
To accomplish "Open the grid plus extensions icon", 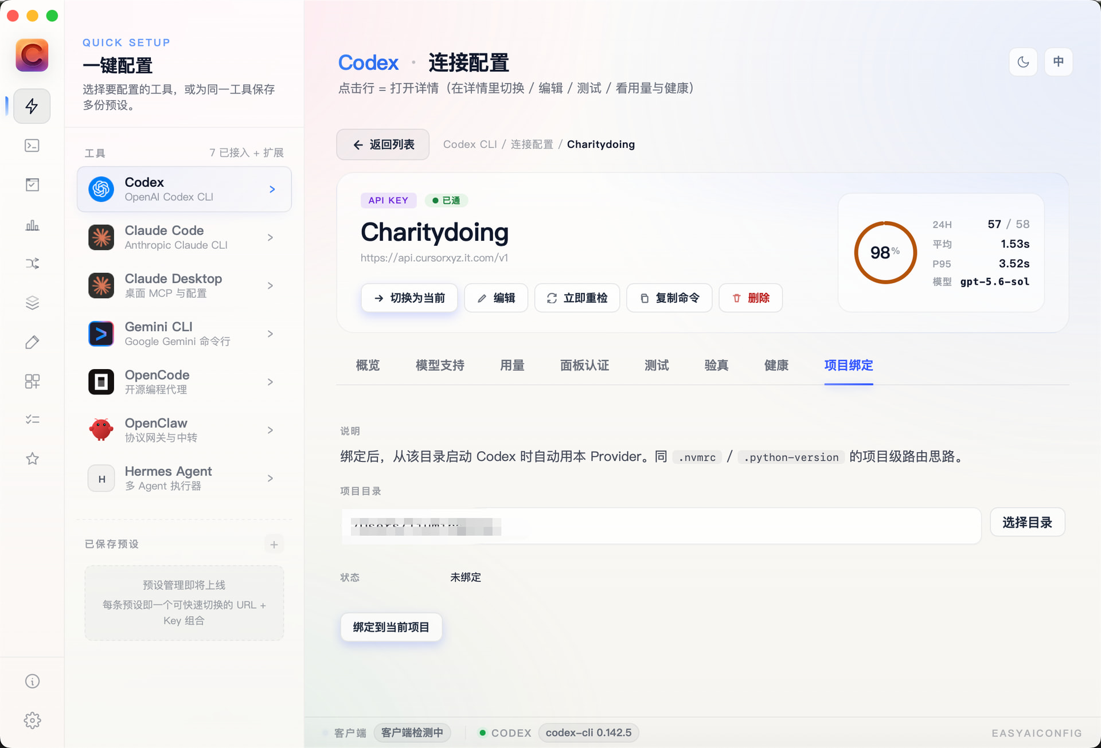I will click(32, 381).
